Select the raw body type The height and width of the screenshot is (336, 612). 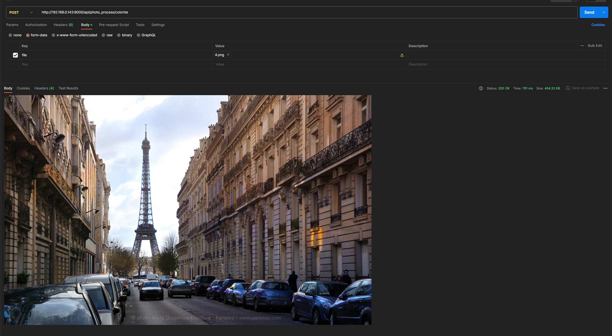pyautogui.click(x=104, y=35)
